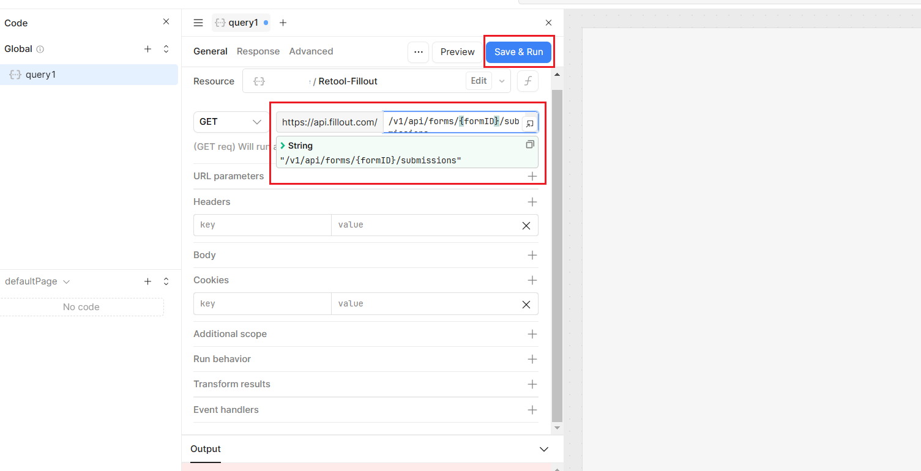Copy the String preview value
This screenshot has width=921, height=471.
coord(530,144)
